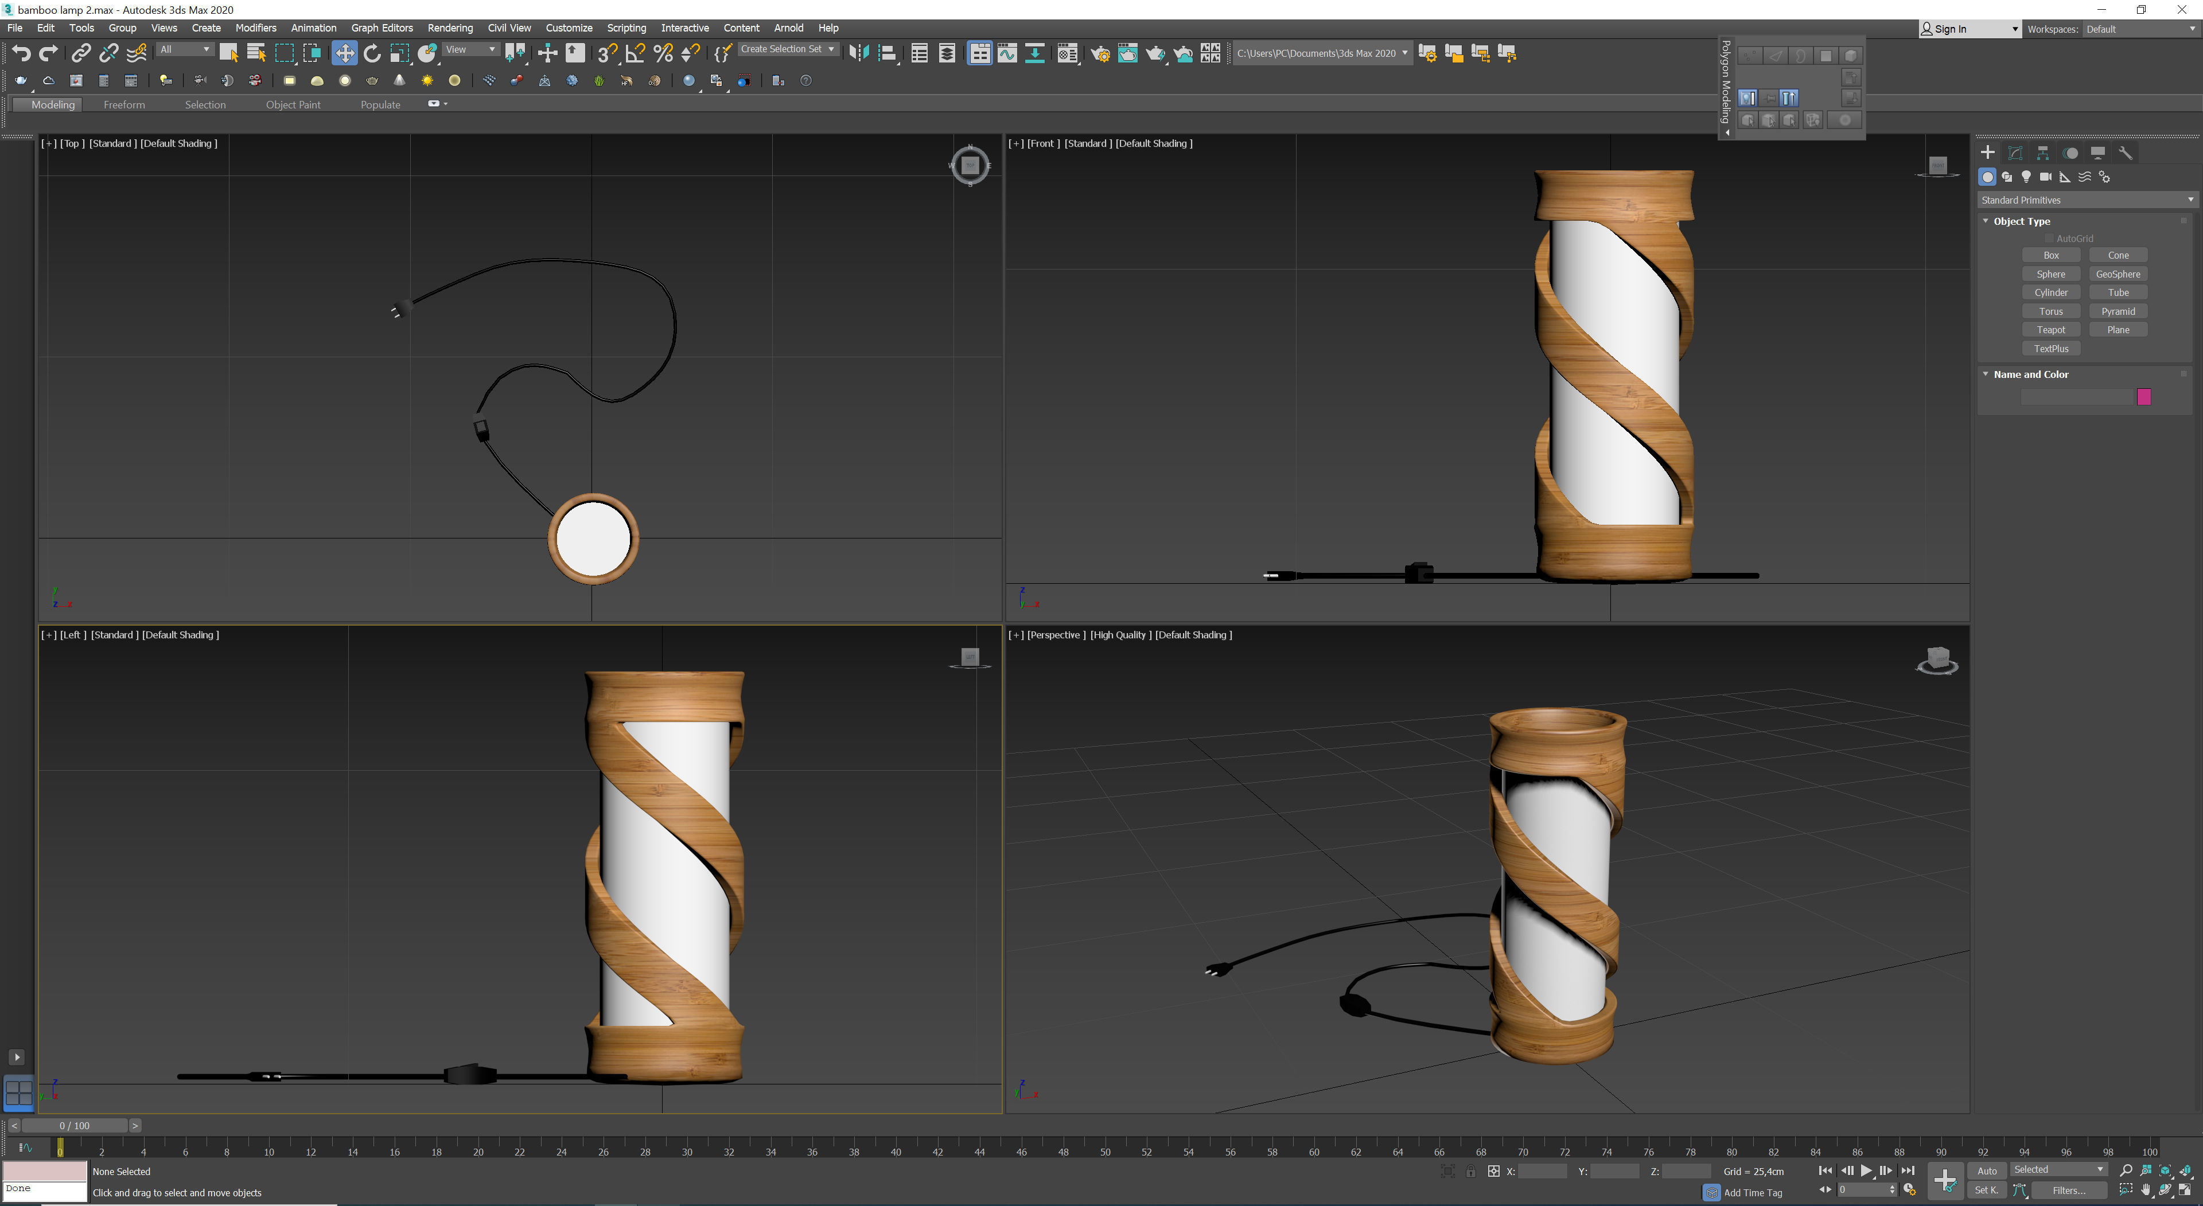Screen dimensions: 2203x1206
Task: Toggle the Scene Explorer icon
Action: click(919, 53)
